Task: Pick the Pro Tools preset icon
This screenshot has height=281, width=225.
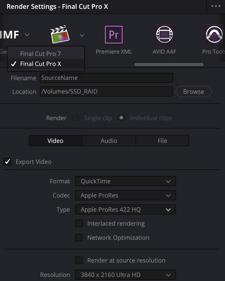Action: click(x=214, y=35)
